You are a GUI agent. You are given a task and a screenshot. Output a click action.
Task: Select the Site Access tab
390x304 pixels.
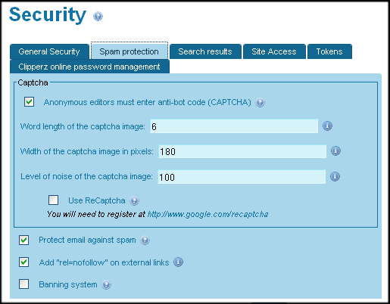coord(274,51)
